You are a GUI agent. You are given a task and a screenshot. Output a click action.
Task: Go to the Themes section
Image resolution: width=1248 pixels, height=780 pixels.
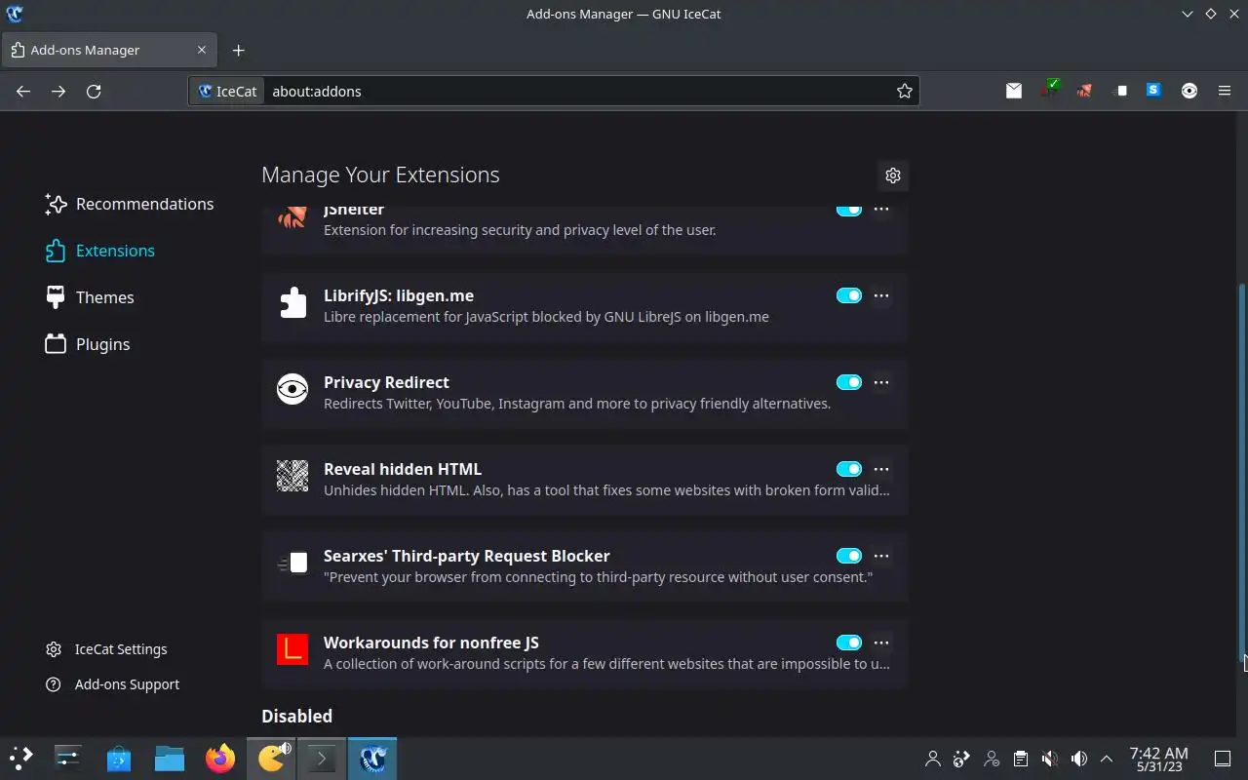coord(90,297)
